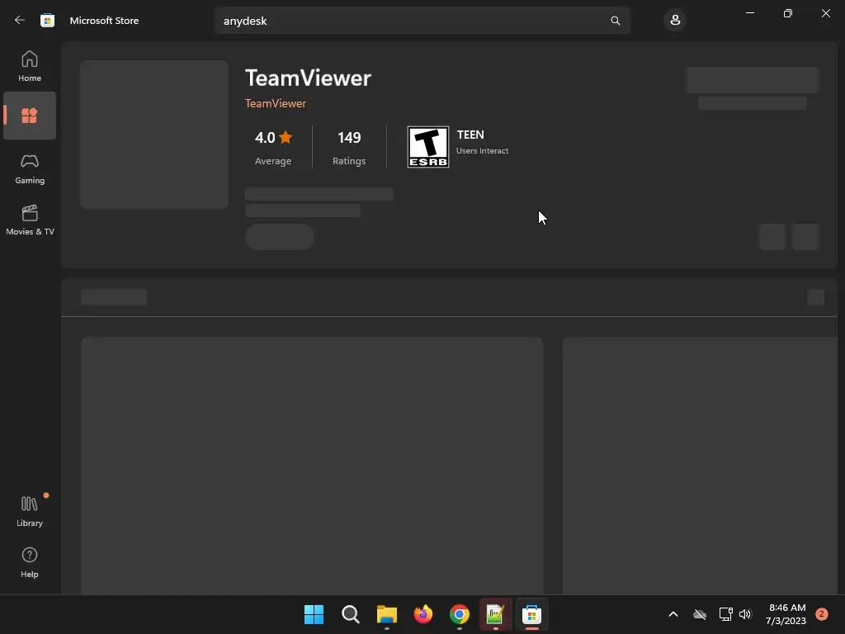
Task: Restore down the Microsoft Store window
Action: [x=788, y=13]
